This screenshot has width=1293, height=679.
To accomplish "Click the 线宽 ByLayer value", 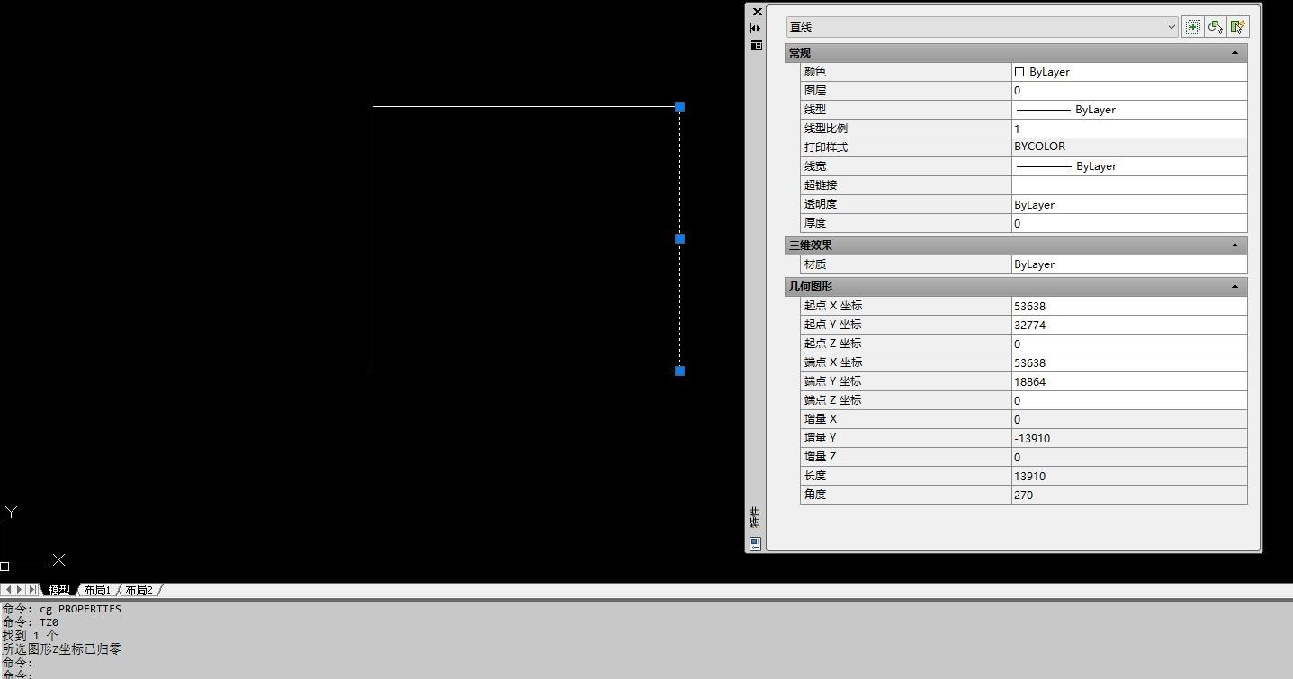I will (1129, 166).
